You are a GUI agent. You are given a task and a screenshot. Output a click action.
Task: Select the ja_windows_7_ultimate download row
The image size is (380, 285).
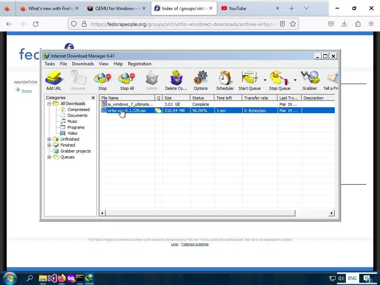217,104
